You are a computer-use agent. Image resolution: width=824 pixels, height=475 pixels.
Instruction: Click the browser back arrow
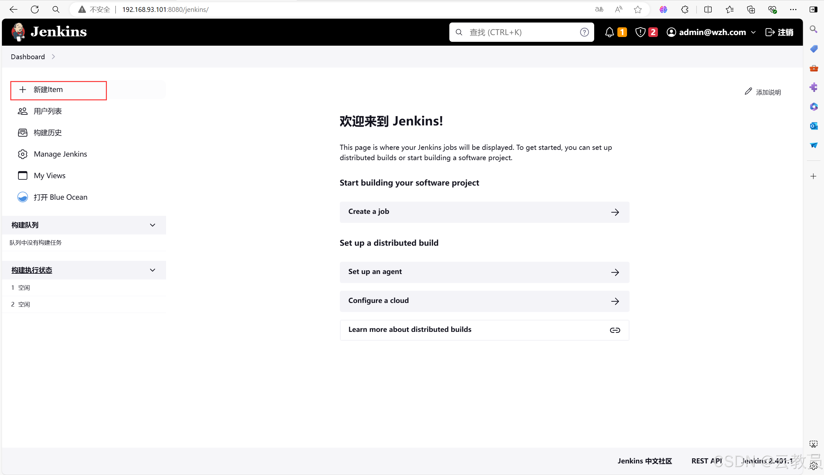click(14, 9)
